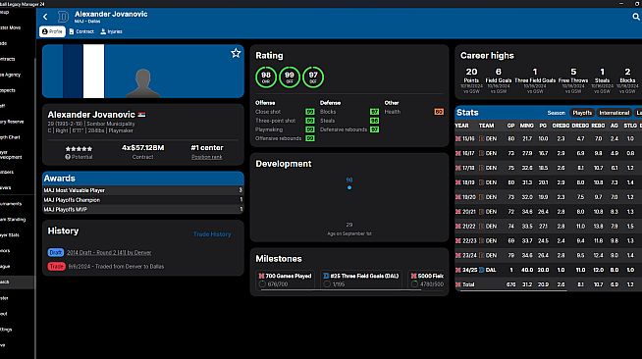Viewport: 642px width, 359px height.
Task: Click the 5000 Field milestone card
Action: [427, 280]
